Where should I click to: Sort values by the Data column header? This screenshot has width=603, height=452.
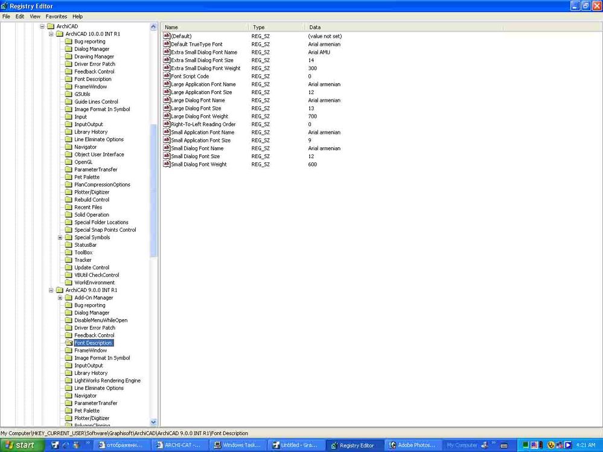(404, 27)
